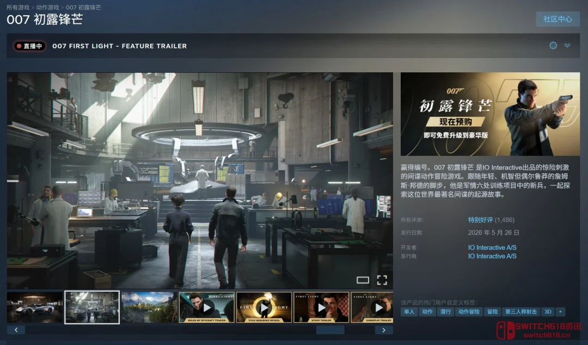Play Gameplay Trailer thumbnail
Viewport: 588px width, 345px height.
click(x=372, y=307)
